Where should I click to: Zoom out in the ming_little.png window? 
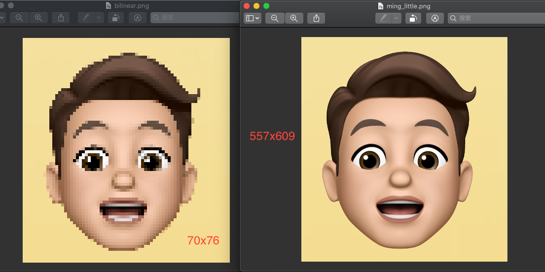coord(275,18)
